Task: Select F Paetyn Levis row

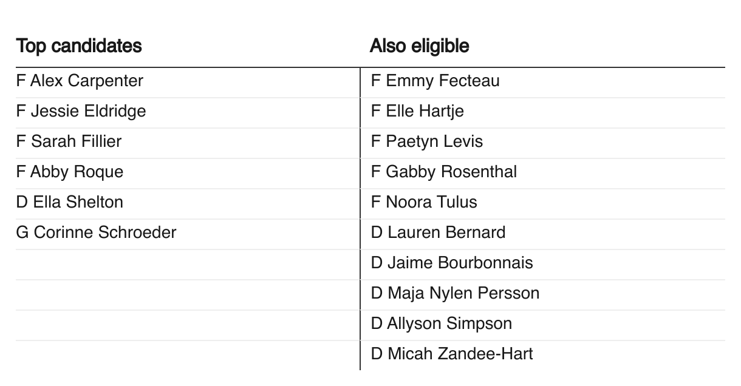Action: 427,141
